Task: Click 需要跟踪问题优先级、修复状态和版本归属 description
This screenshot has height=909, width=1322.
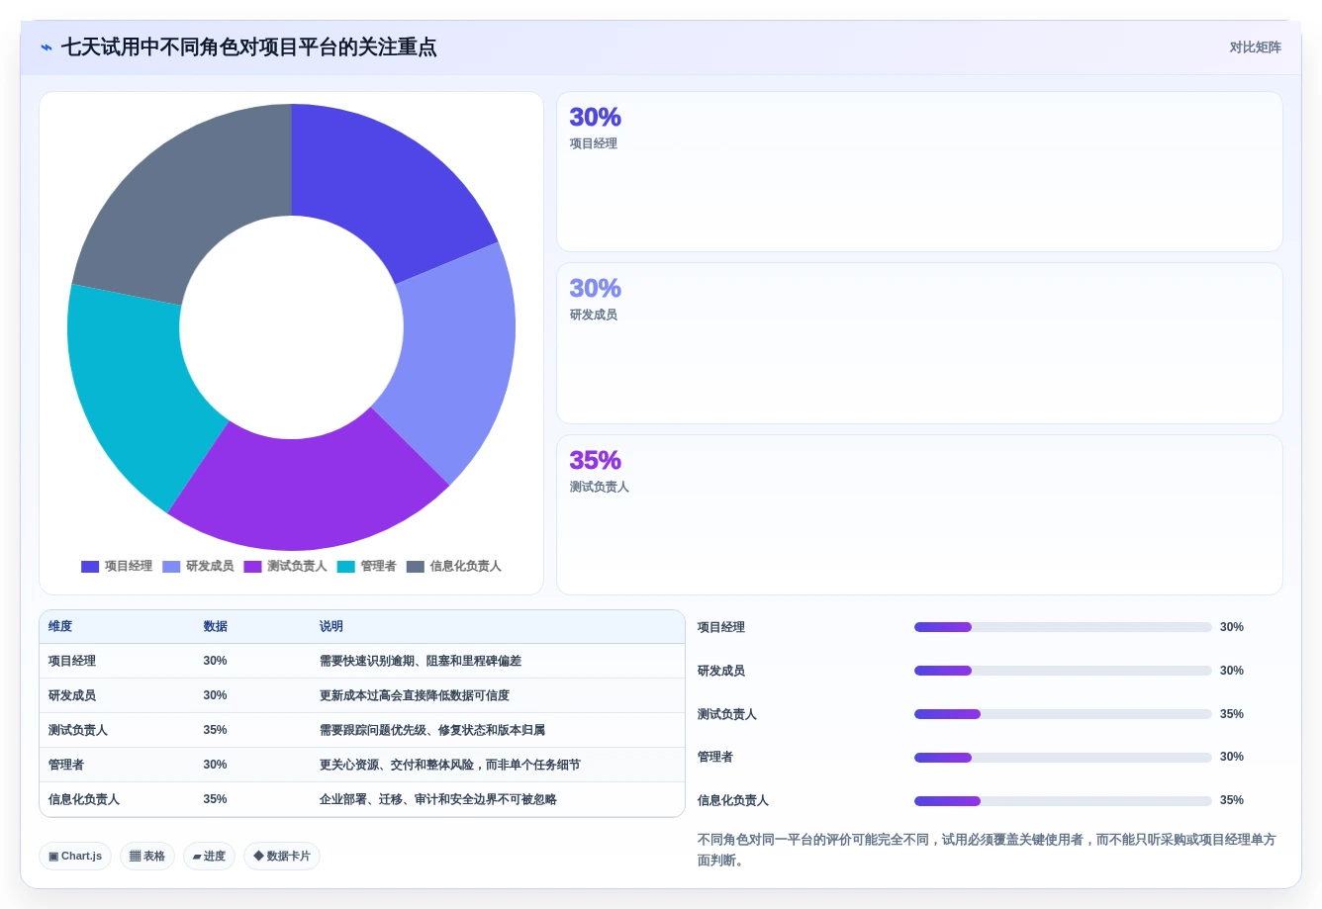Action: tap(431, 730)
